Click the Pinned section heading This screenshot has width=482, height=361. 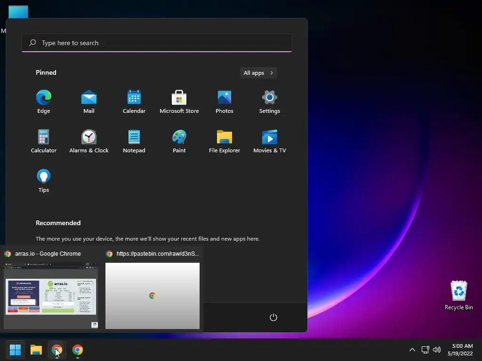click(x=46, y=72)
